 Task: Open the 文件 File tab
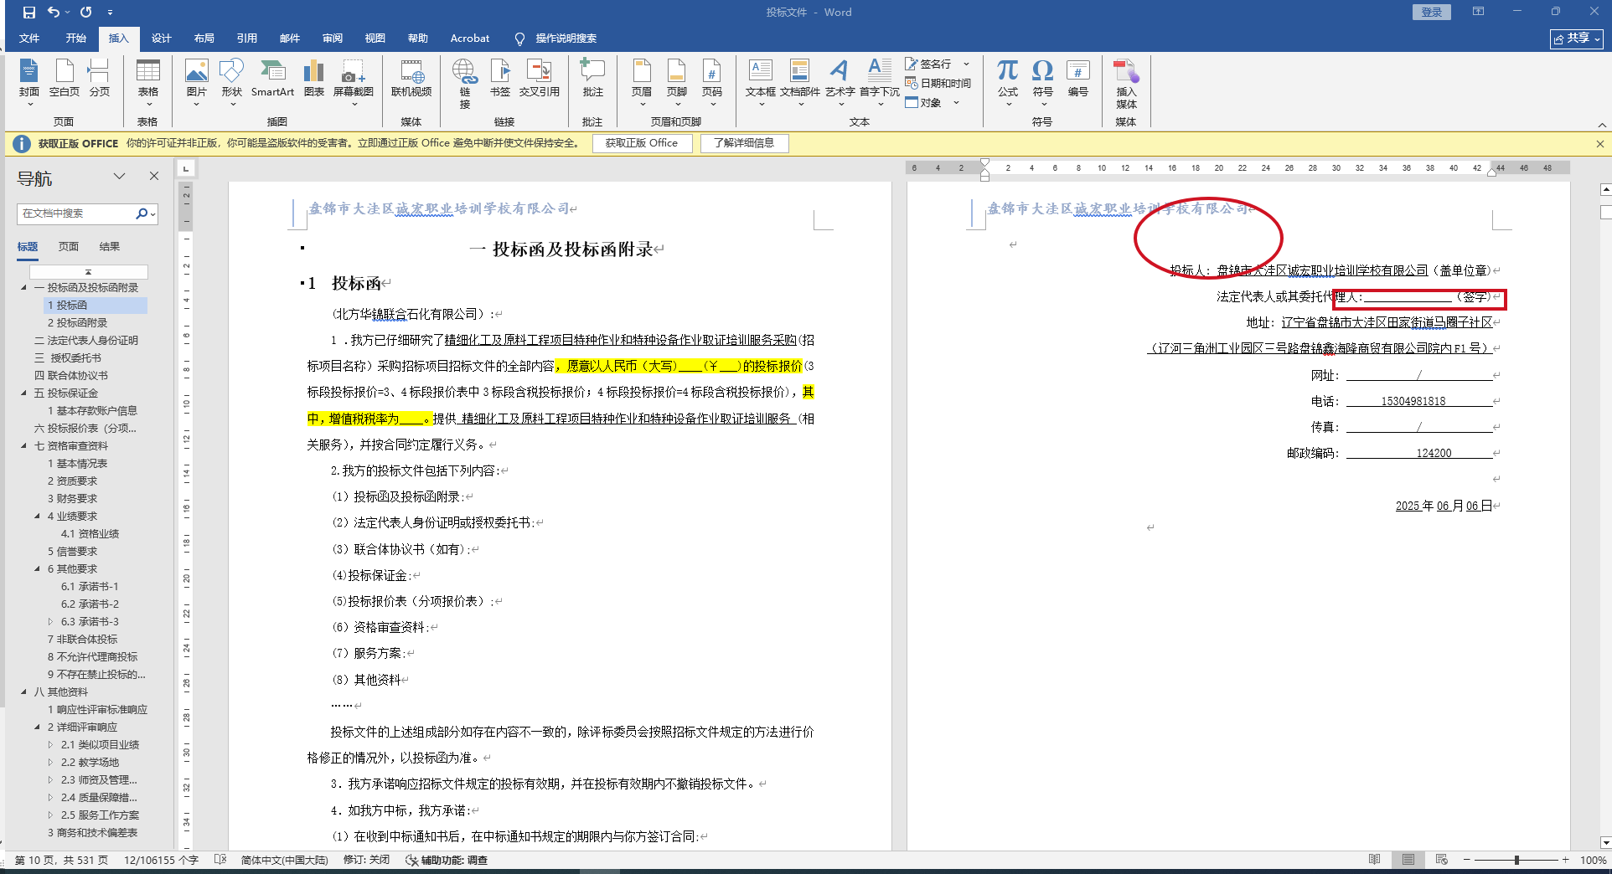pos(29,39)
